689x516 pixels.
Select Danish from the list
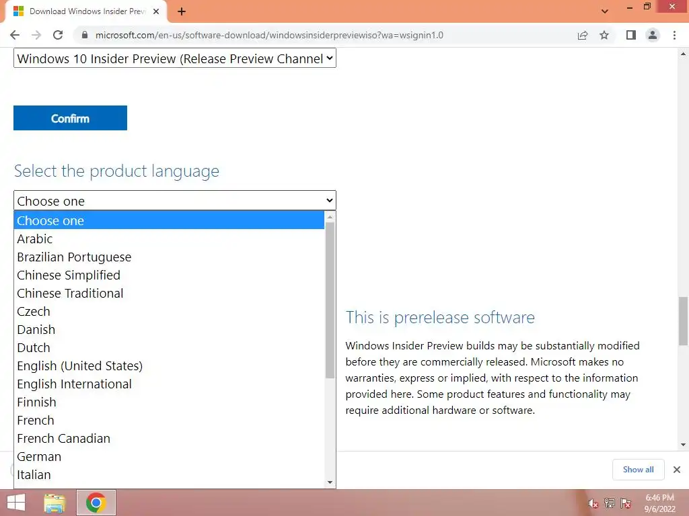click(x=169, y=329)
